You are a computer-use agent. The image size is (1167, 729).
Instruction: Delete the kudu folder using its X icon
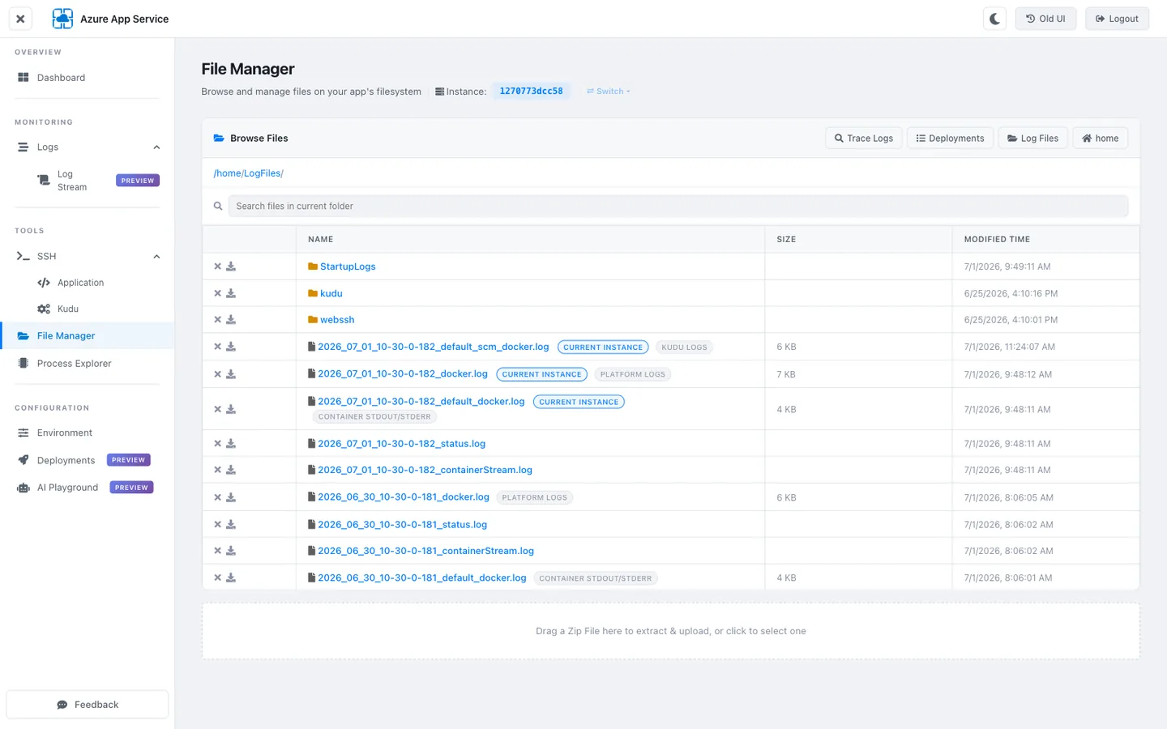[x=217, y=293]
